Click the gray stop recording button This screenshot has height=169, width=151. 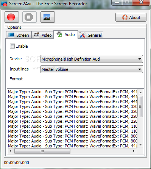tap(30, 17)
